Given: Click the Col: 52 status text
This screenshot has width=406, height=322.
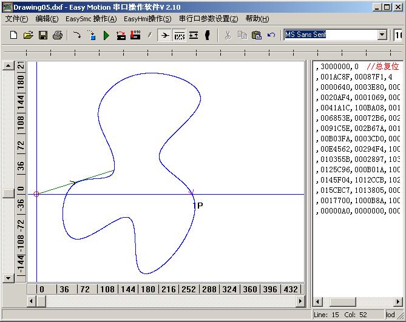Looking at the screenshot, I should point(356,315).
